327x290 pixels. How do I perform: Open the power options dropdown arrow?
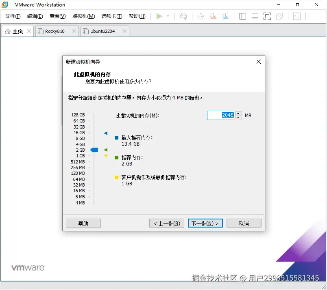(x=168, y=16)
